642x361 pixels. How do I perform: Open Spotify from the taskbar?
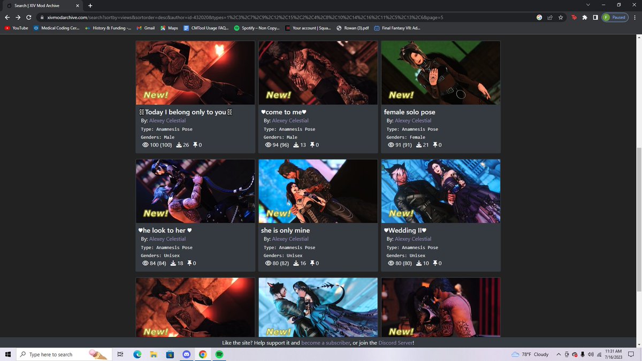coord(219,354)
